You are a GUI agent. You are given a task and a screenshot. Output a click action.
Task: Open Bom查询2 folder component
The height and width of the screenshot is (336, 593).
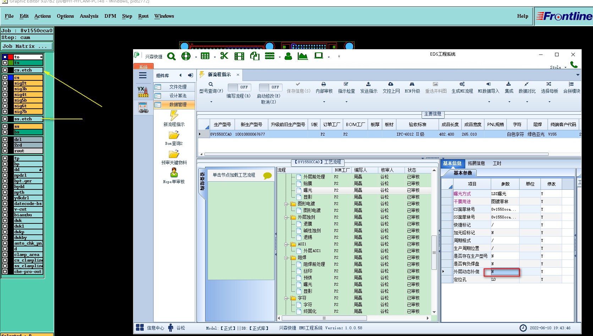click(174, 138)
